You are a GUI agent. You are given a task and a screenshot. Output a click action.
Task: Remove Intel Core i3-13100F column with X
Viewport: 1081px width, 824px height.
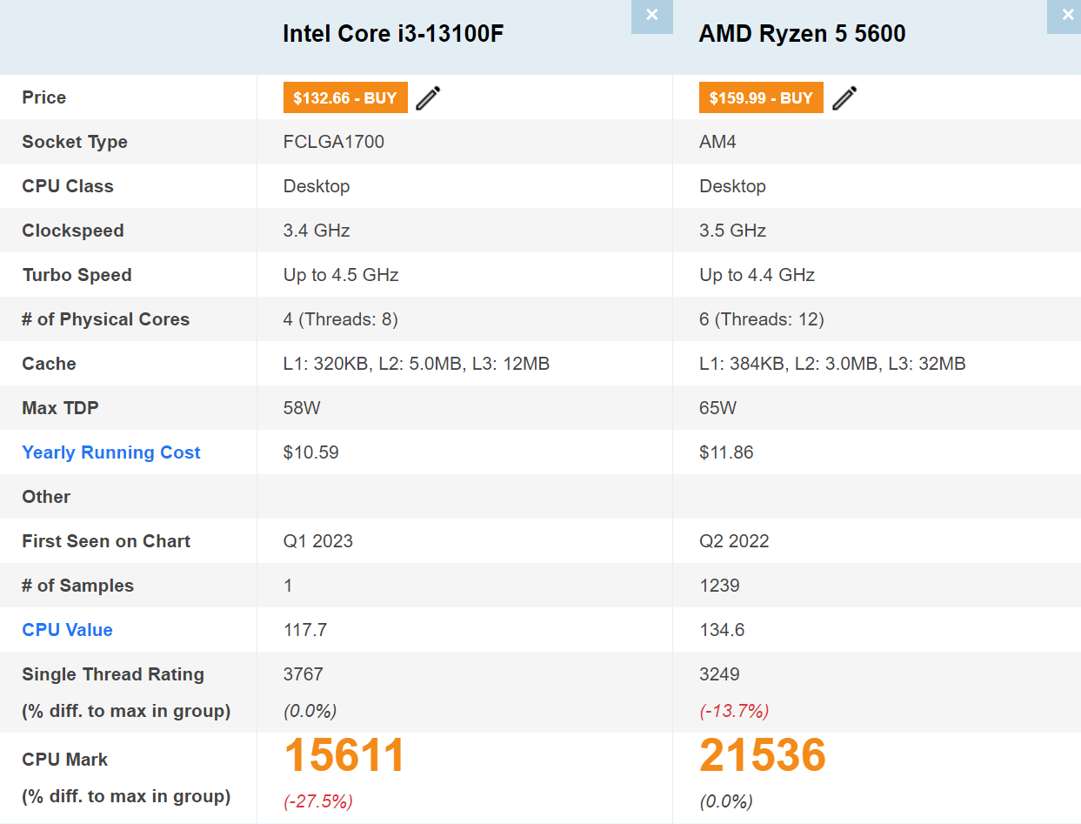click(652, 16)
